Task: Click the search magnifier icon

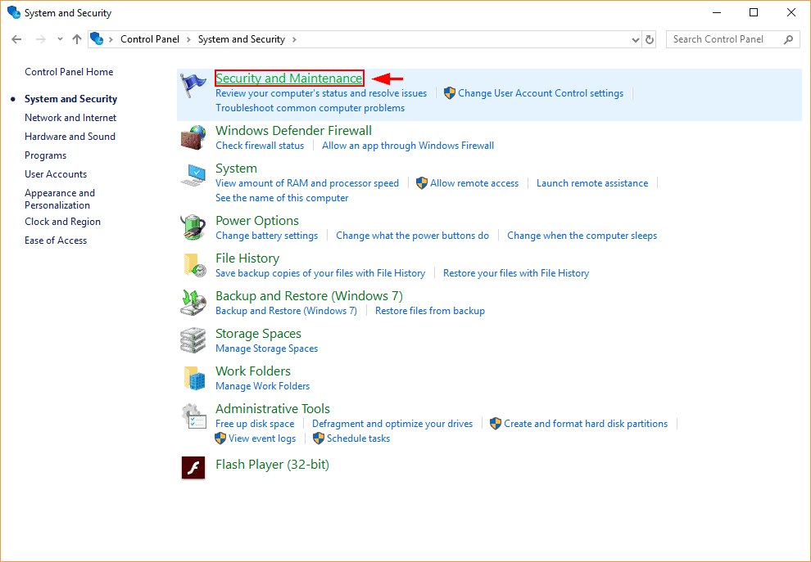Action: 788,39
